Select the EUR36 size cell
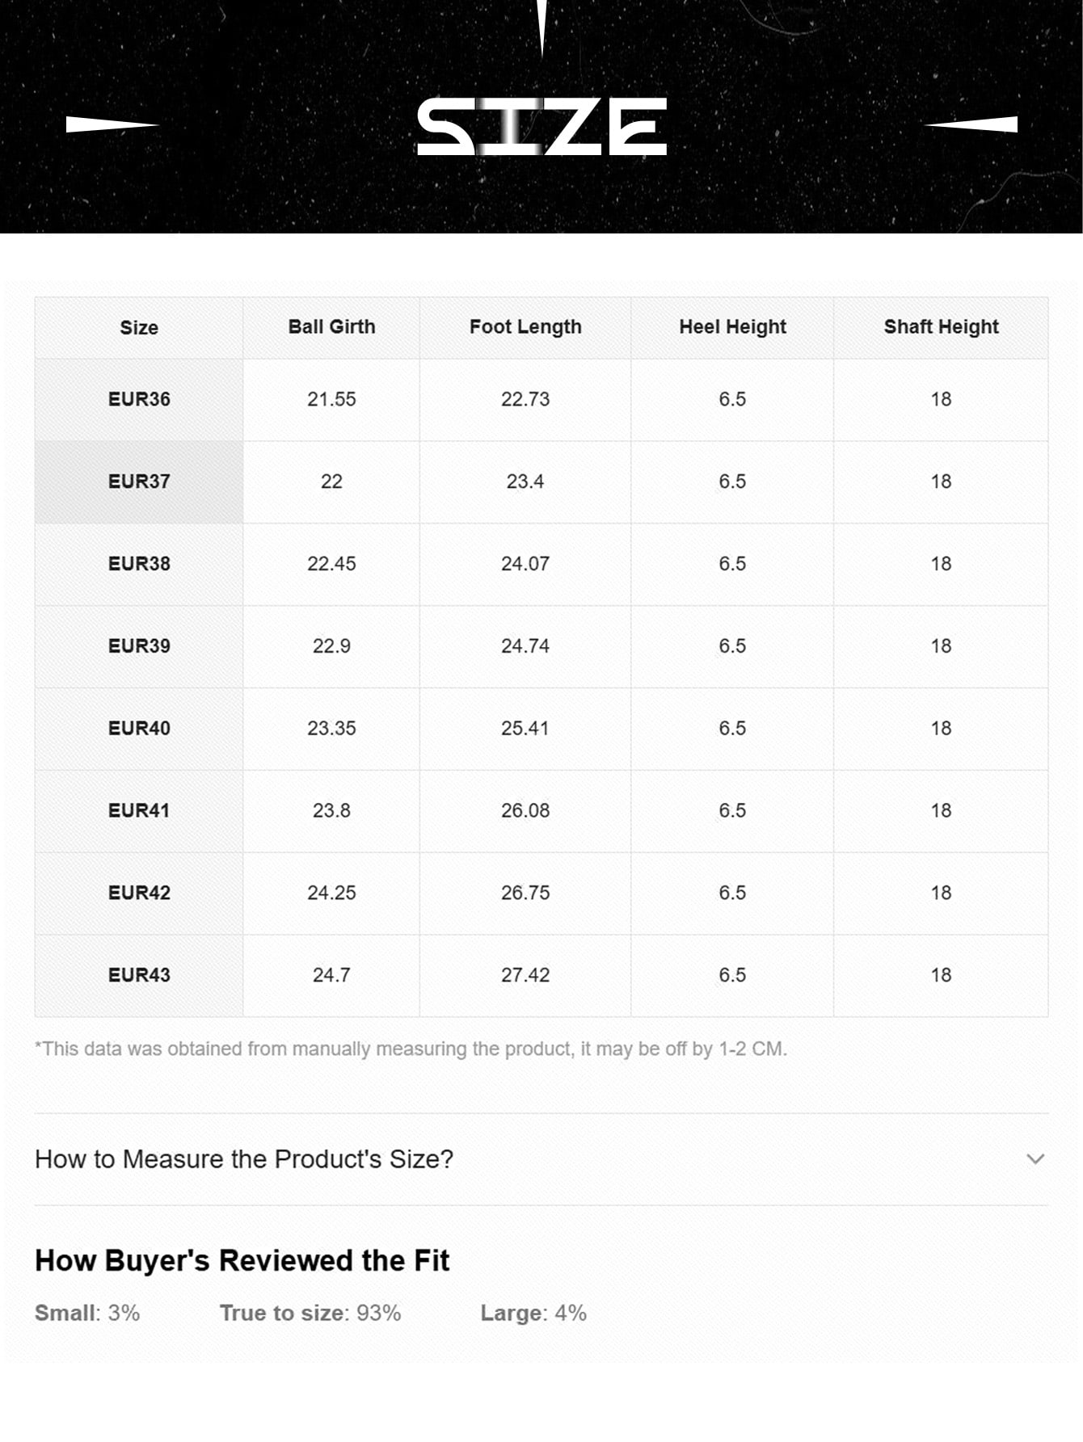Viewport: 1083px width, 1442px height. (139, 399)
